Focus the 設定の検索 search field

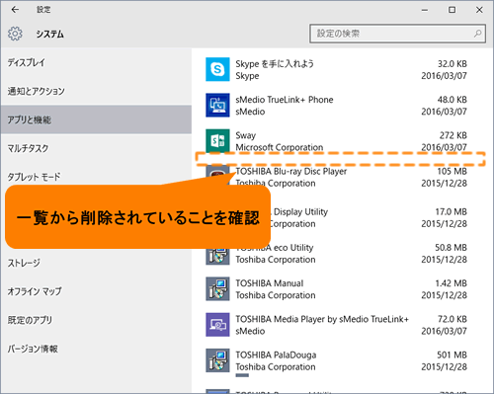pyautogui.click(x=397, y=34)
